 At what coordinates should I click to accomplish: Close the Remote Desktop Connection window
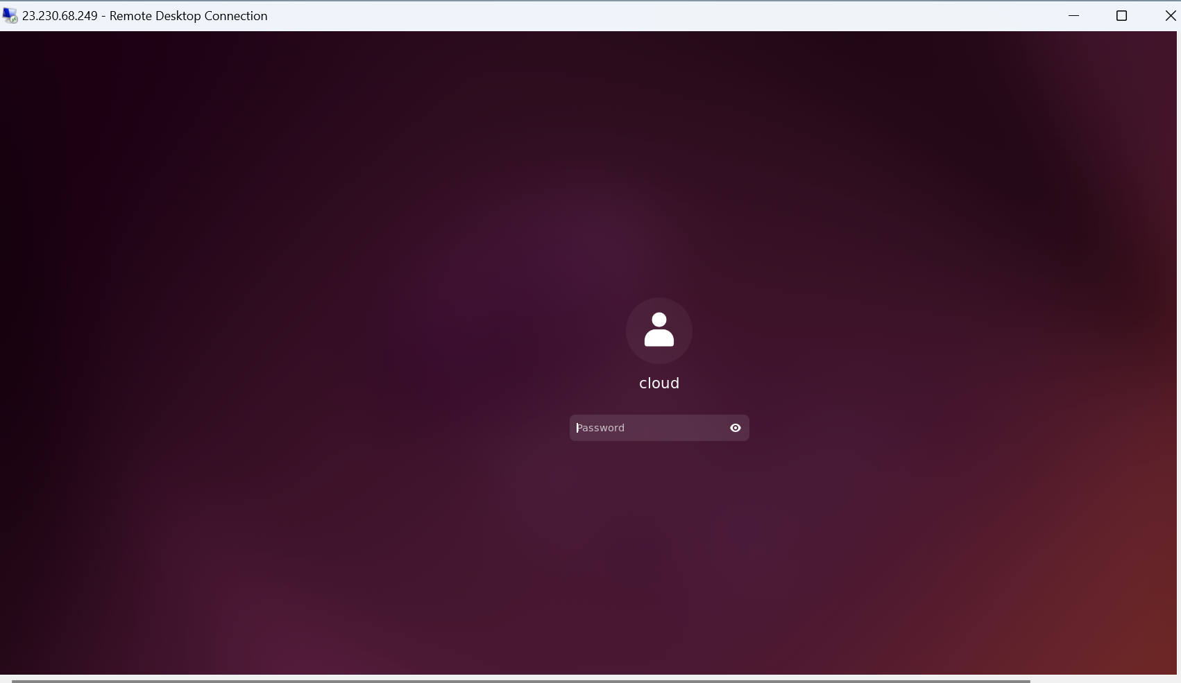pos(1170,15)
